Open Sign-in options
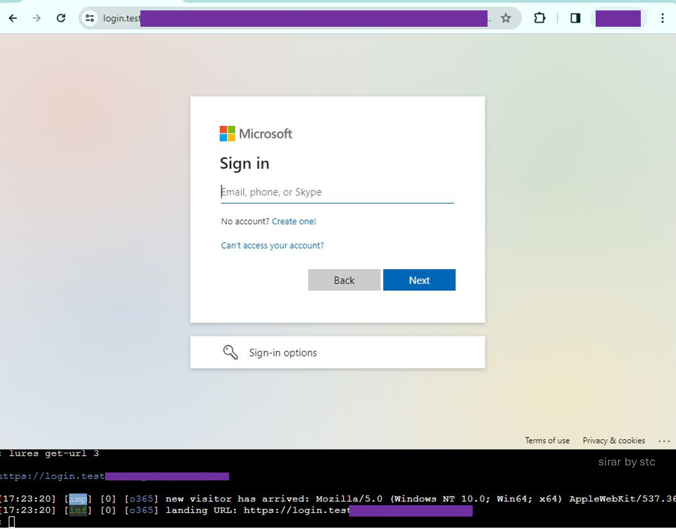 pyautogui.click(x=337, y=353)
